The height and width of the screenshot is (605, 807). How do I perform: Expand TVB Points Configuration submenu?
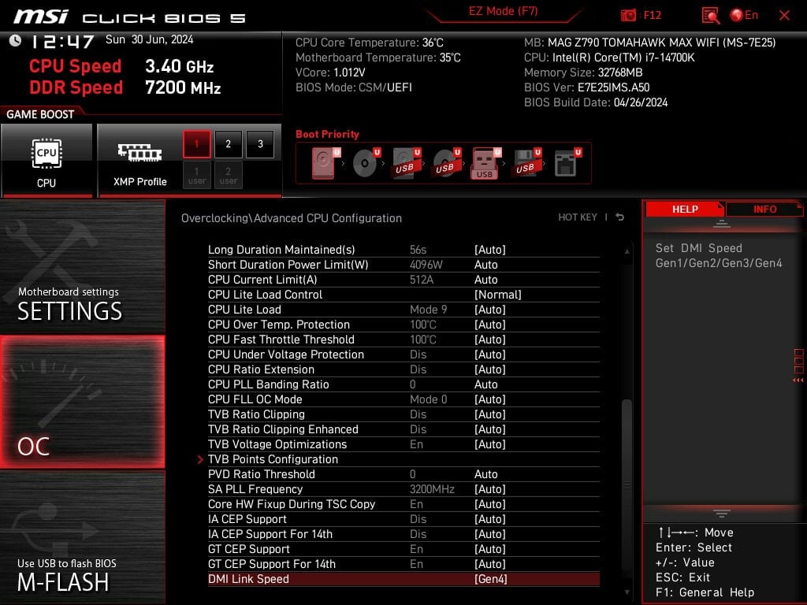tap(273, 459)
